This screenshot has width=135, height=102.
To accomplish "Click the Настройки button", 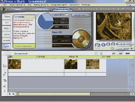I will point(81,15).
